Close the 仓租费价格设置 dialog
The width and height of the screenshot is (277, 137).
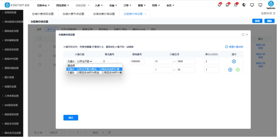click(x=247, y=34)
